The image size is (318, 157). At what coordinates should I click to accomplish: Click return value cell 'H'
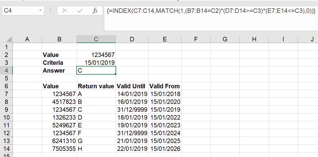pos(96,149)
